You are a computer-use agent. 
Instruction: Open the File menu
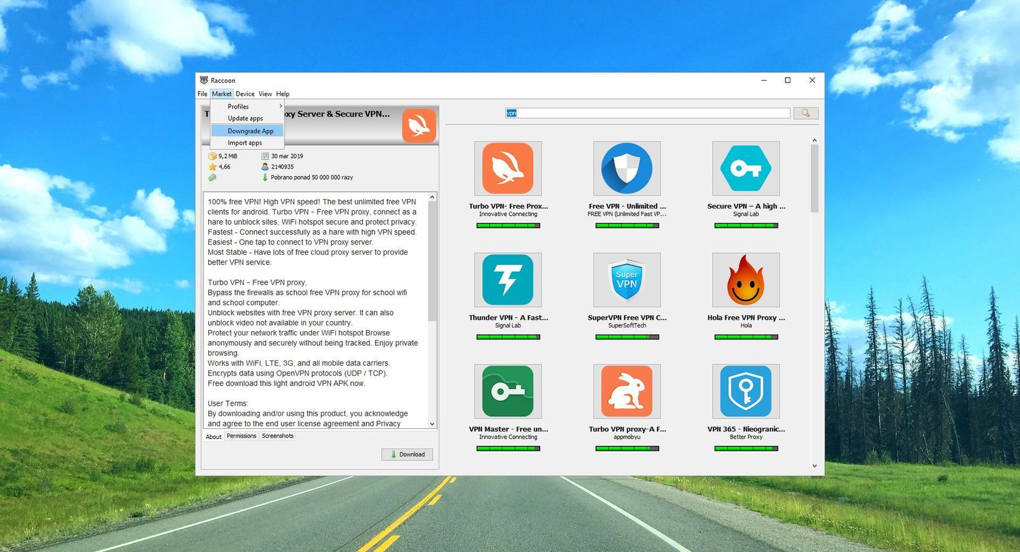202,94
